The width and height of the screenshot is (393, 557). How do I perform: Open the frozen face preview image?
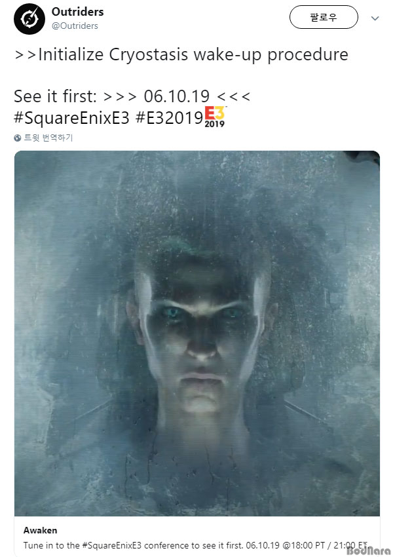pyautogui.click(x=197, y=333)
